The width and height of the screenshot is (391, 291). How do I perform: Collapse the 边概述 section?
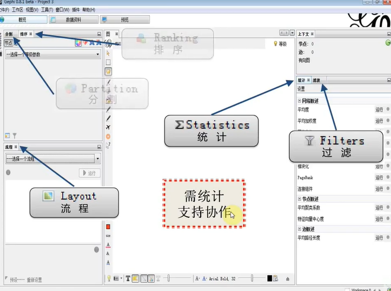pos(300,229)
